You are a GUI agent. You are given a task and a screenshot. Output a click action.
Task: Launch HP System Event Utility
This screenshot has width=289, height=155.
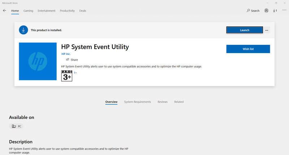[245, 30]
